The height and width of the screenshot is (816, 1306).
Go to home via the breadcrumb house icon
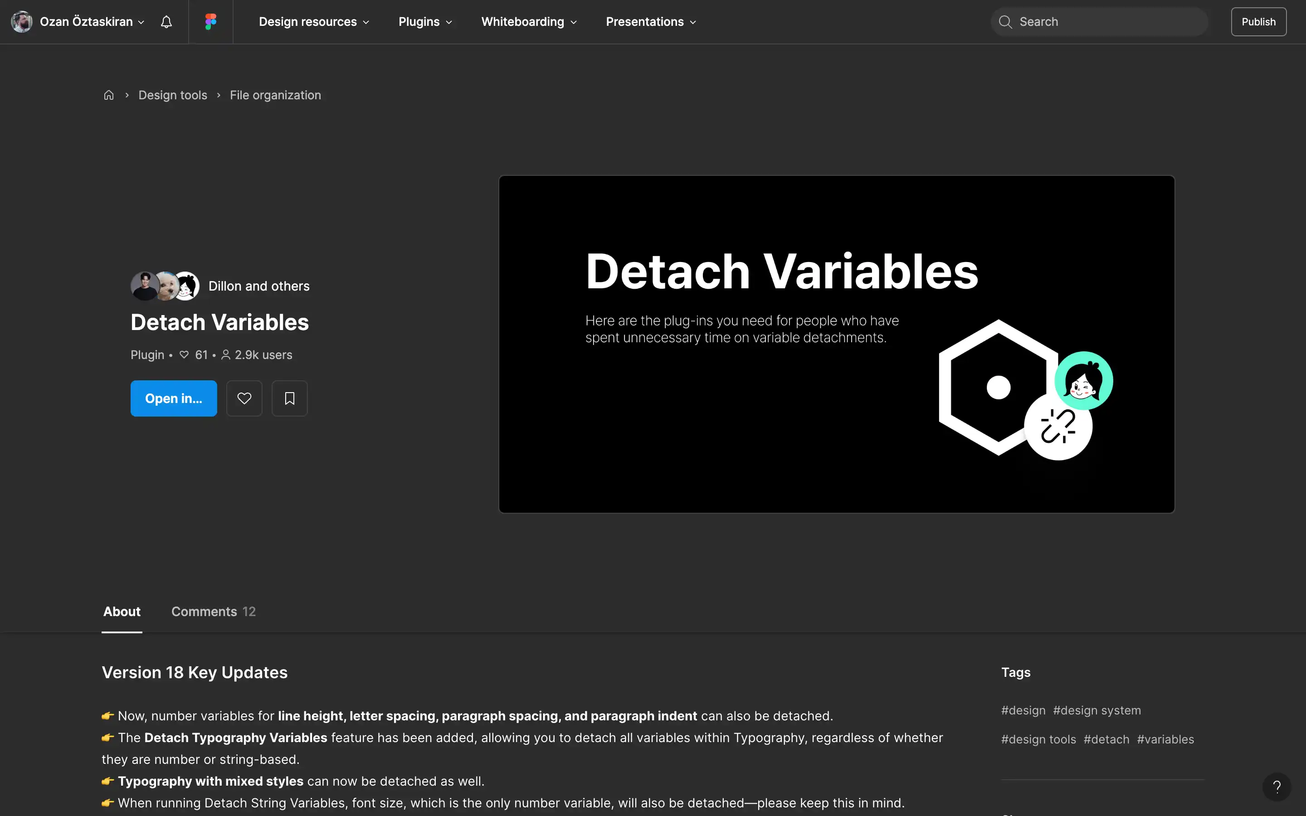point(109,95)
